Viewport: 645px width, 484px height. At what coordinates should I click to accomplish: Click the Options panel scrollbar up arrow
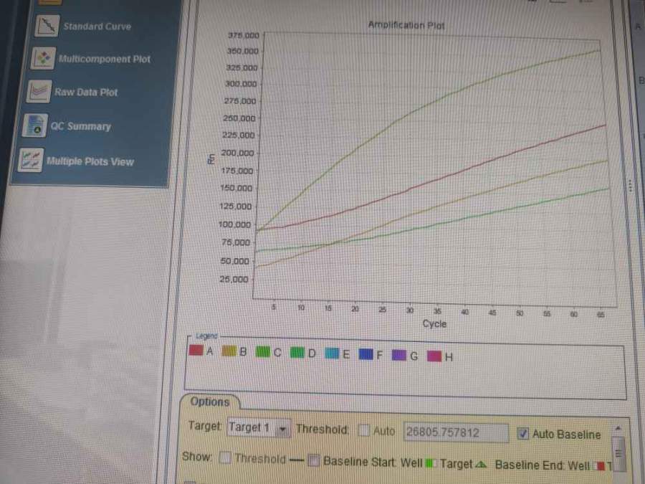coord(618,430)
